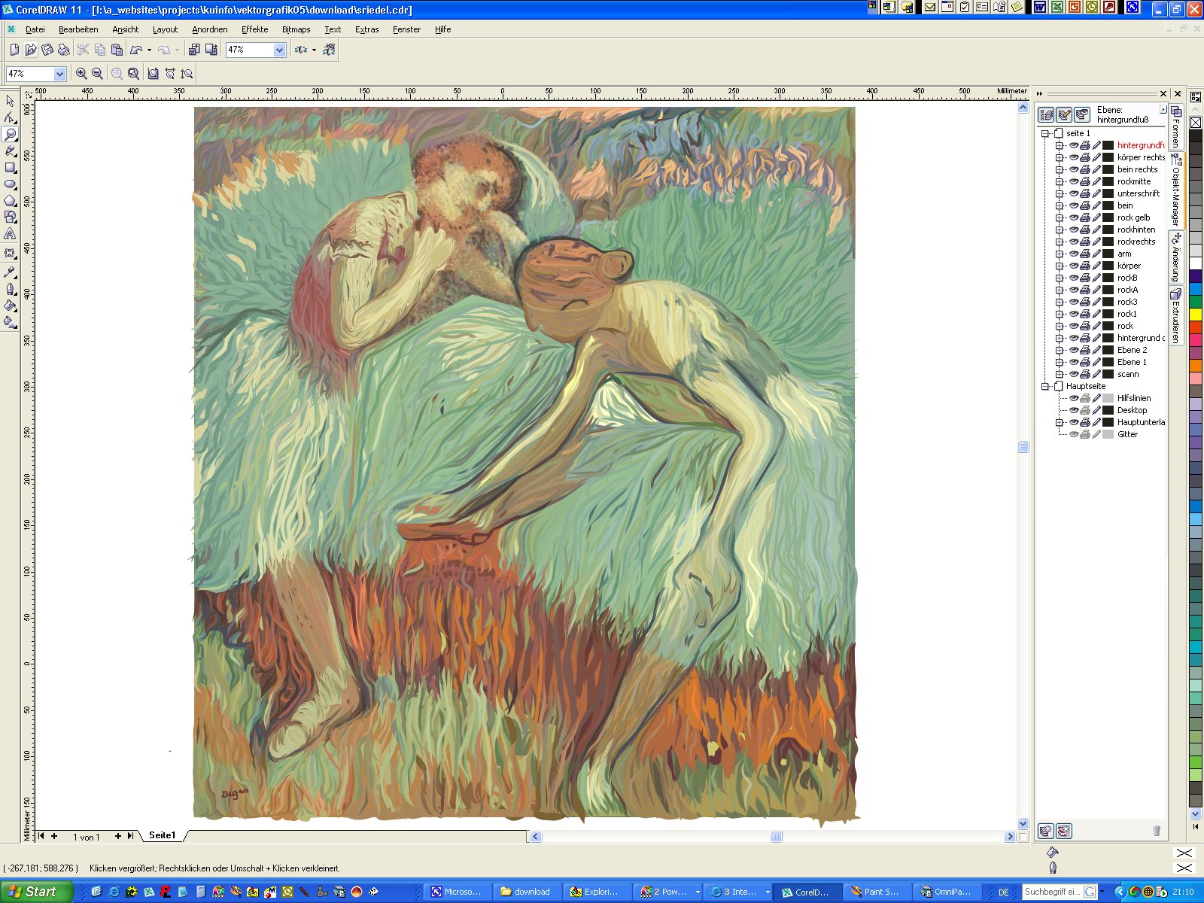The height and width of the screenshot is (903, 1204).
Task: Click the Export icon
Action: click(x=211, y=50)
